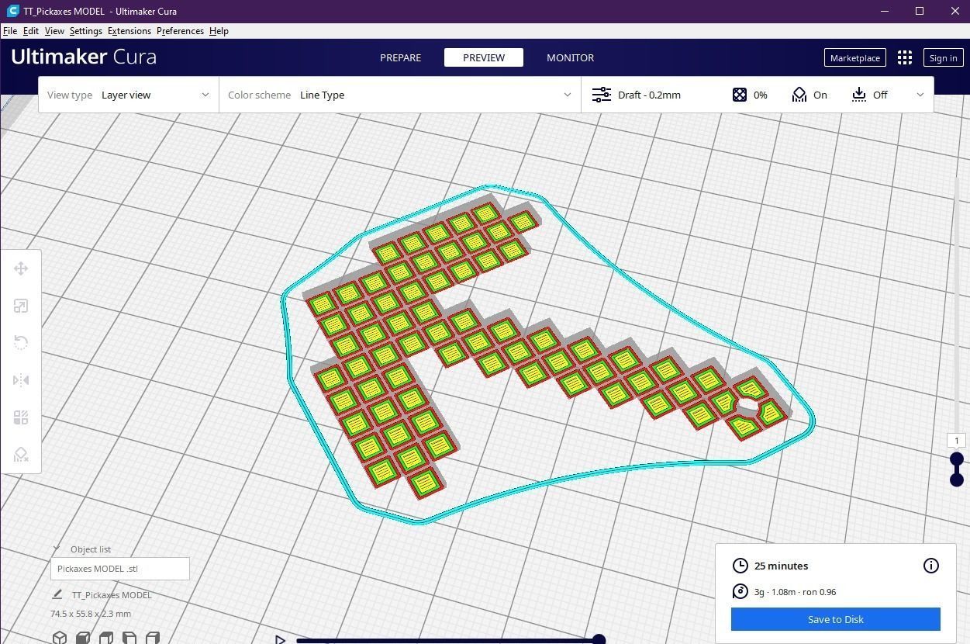Open the Help menu
The height and width of the screenshot is (644, 970).
pyautogui.click(x=219, y=31)
